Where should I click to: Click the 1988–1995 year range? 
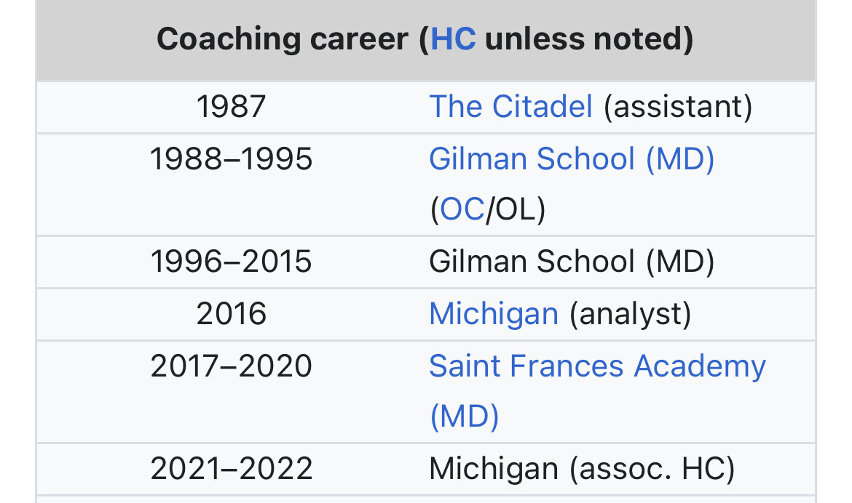(x=231, y=159)
